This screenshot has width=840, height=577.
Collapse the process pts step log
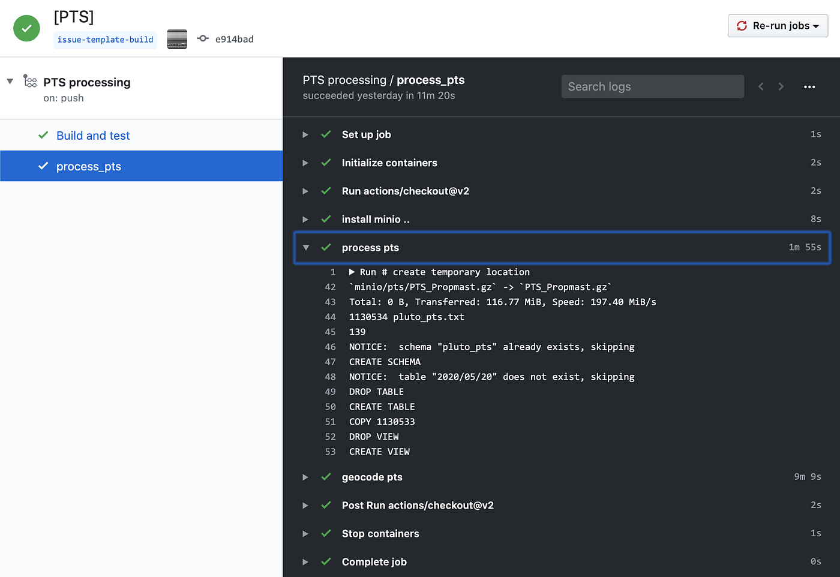305,247
